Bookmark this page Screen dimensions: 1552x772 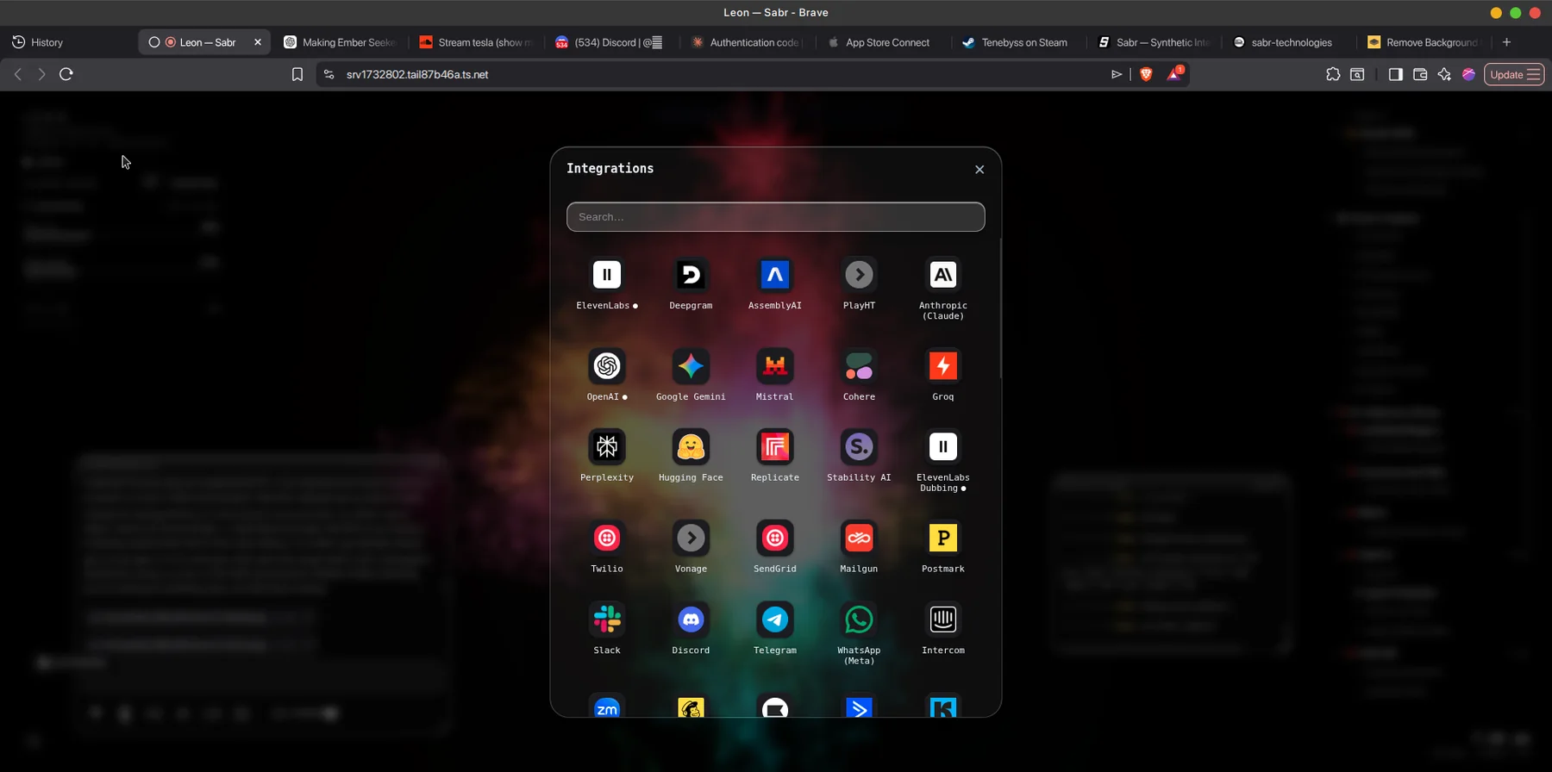click(297, 75)
